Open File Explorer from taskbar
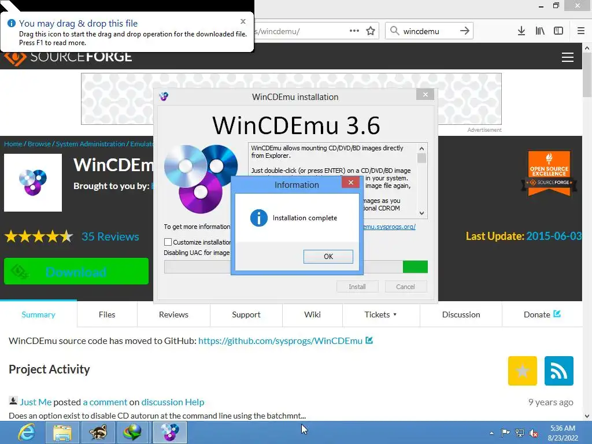This screenshot has height=444, width=592. point(62,432)
